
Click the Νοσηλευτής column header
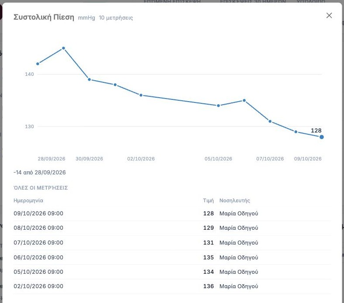point(235,201)
